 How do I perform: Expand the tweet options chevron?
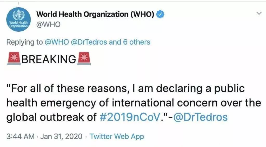point(259,13)
